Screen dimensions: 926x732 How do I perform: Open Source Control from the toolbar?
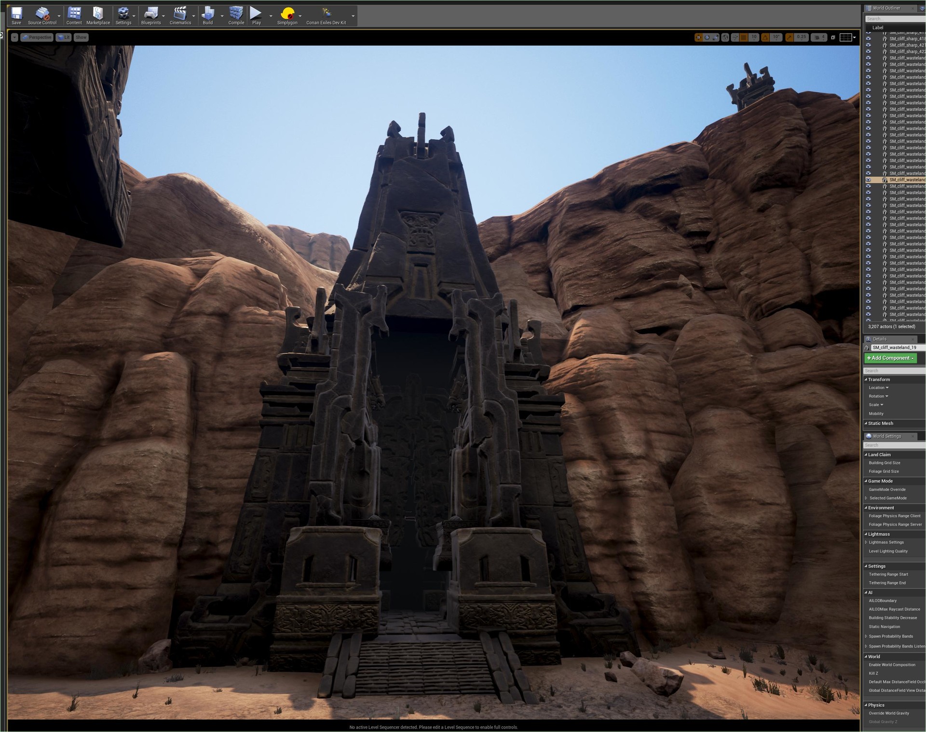42,14
